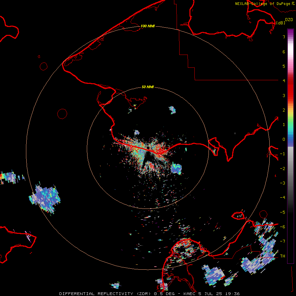Click the 5 value on color scale
296x296 pixels.
coord(284,66)
